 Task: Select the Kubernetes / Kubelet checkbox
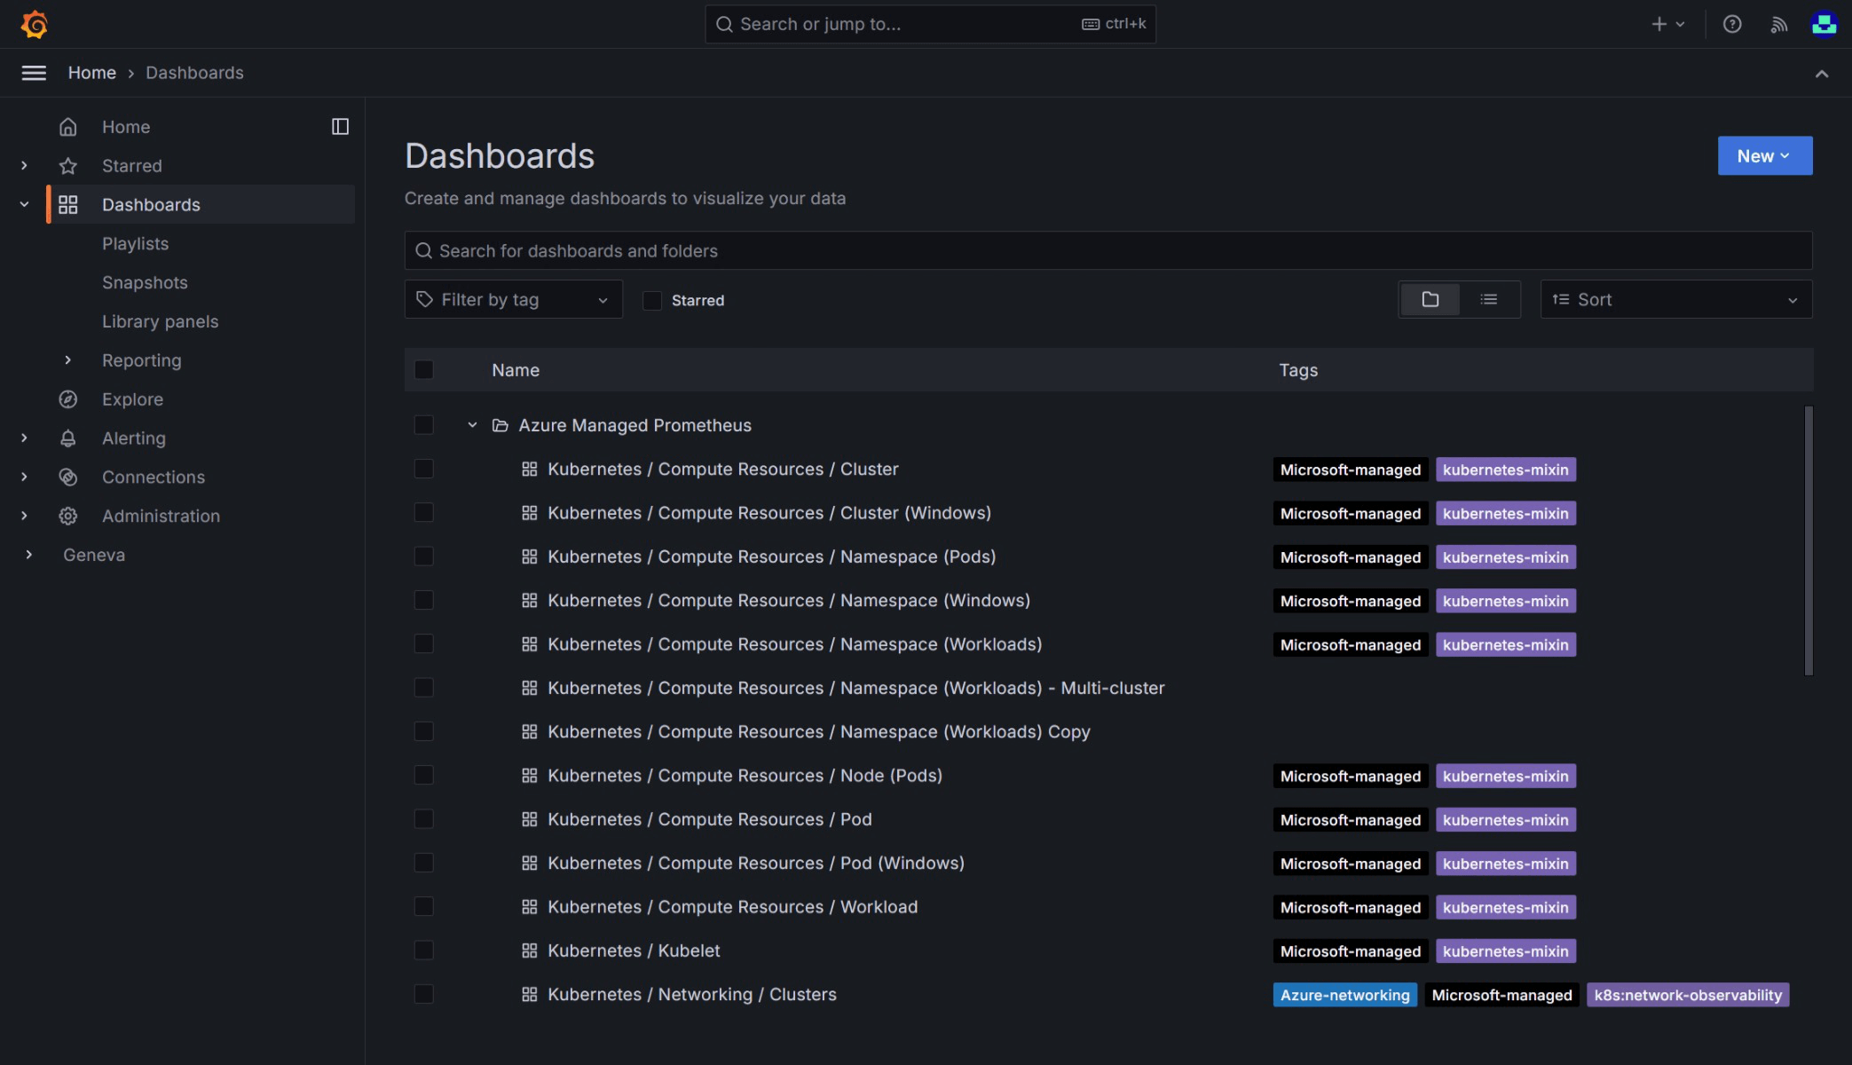click(424, 951)
